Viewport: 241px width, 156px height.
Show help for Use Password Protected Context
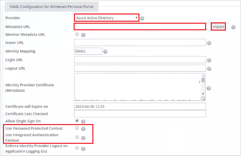tap(83, 129)
